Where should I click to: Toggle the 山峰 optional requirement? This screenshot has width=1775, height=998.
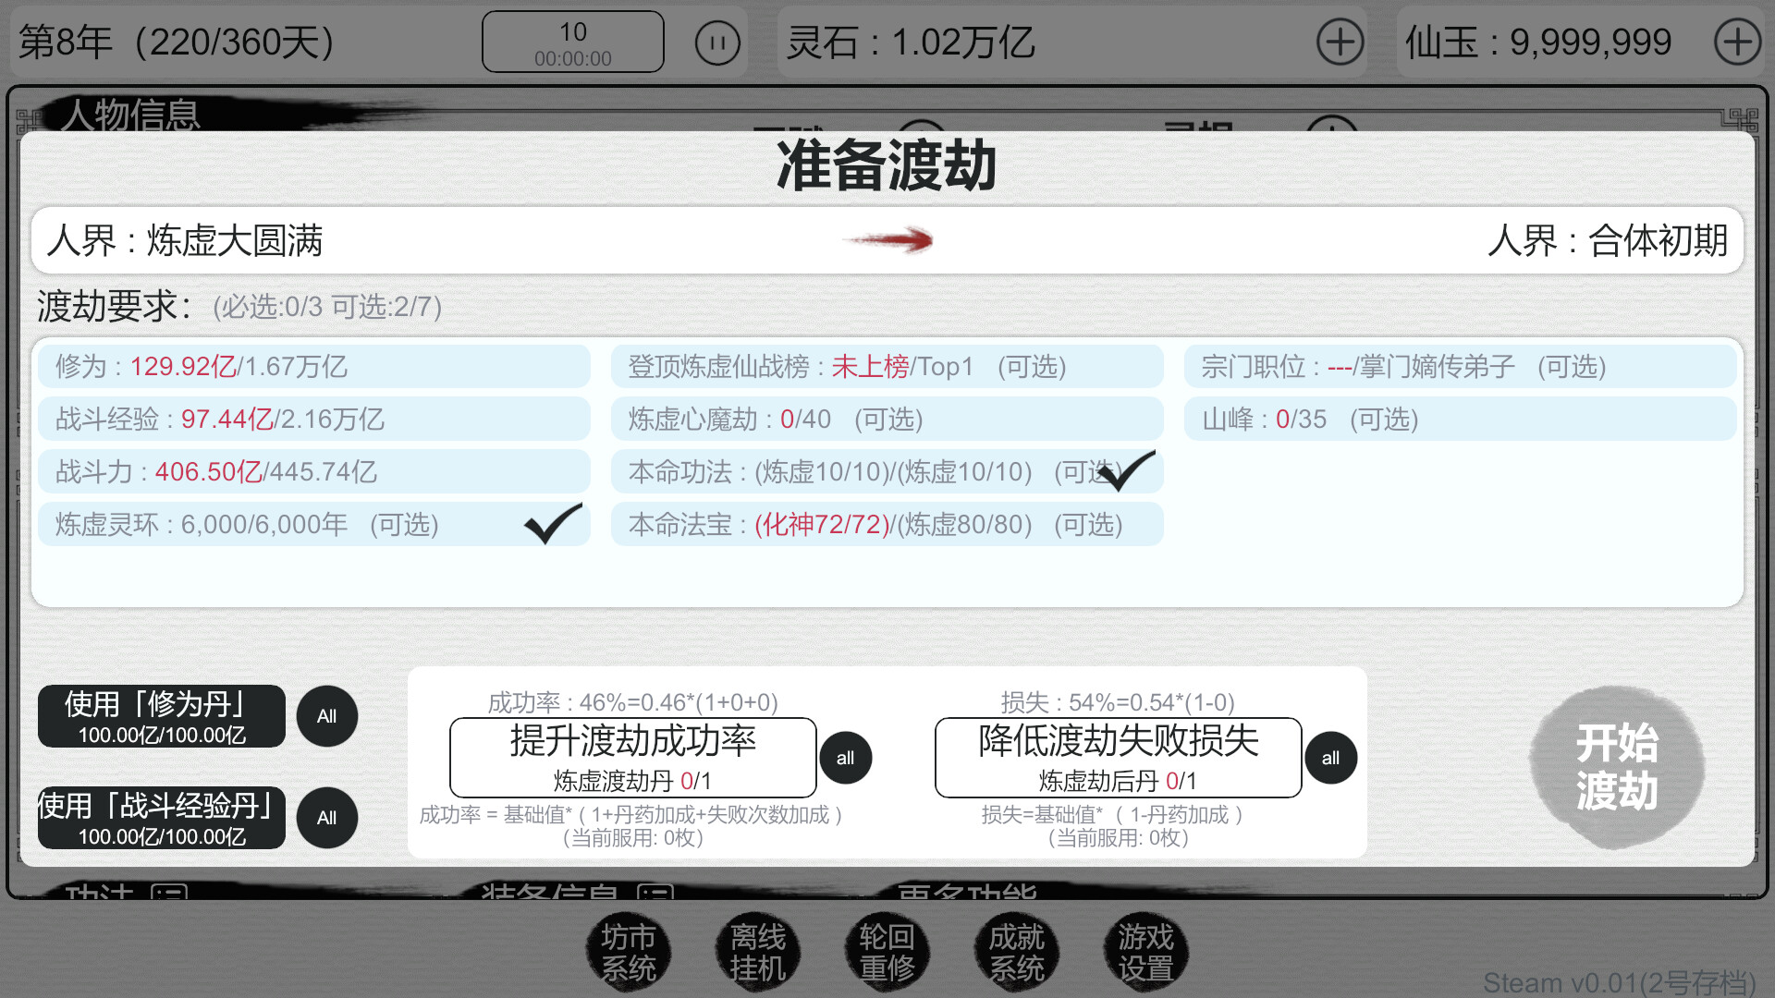[1459, 419]
